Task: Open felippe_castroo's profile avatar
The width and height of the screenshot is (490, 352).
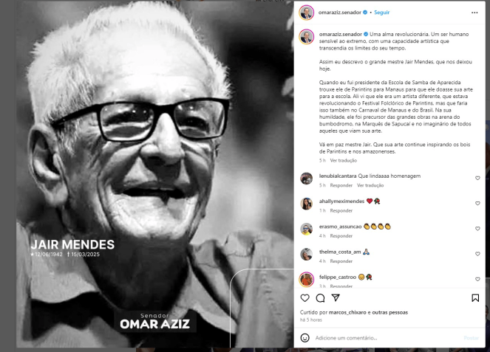Action: coord(306,279)
